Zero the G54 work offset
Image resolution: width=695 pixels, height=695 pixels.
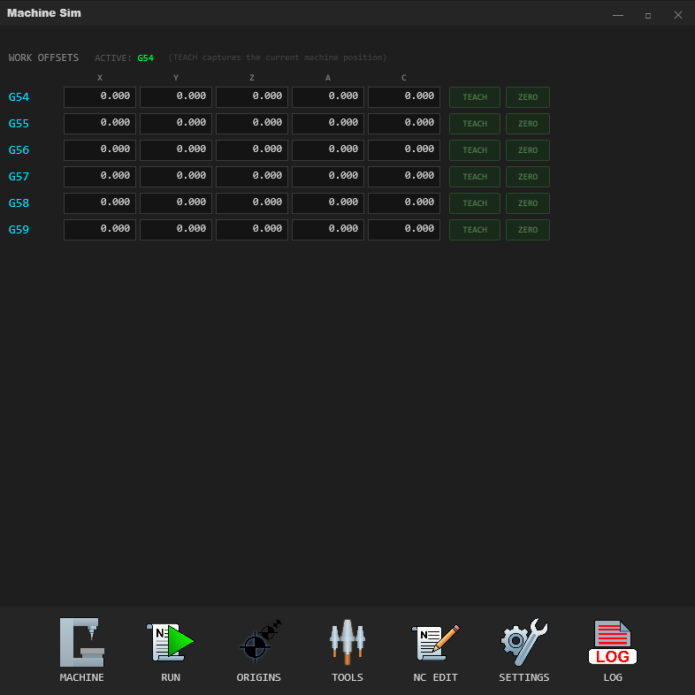click(528, 97)
